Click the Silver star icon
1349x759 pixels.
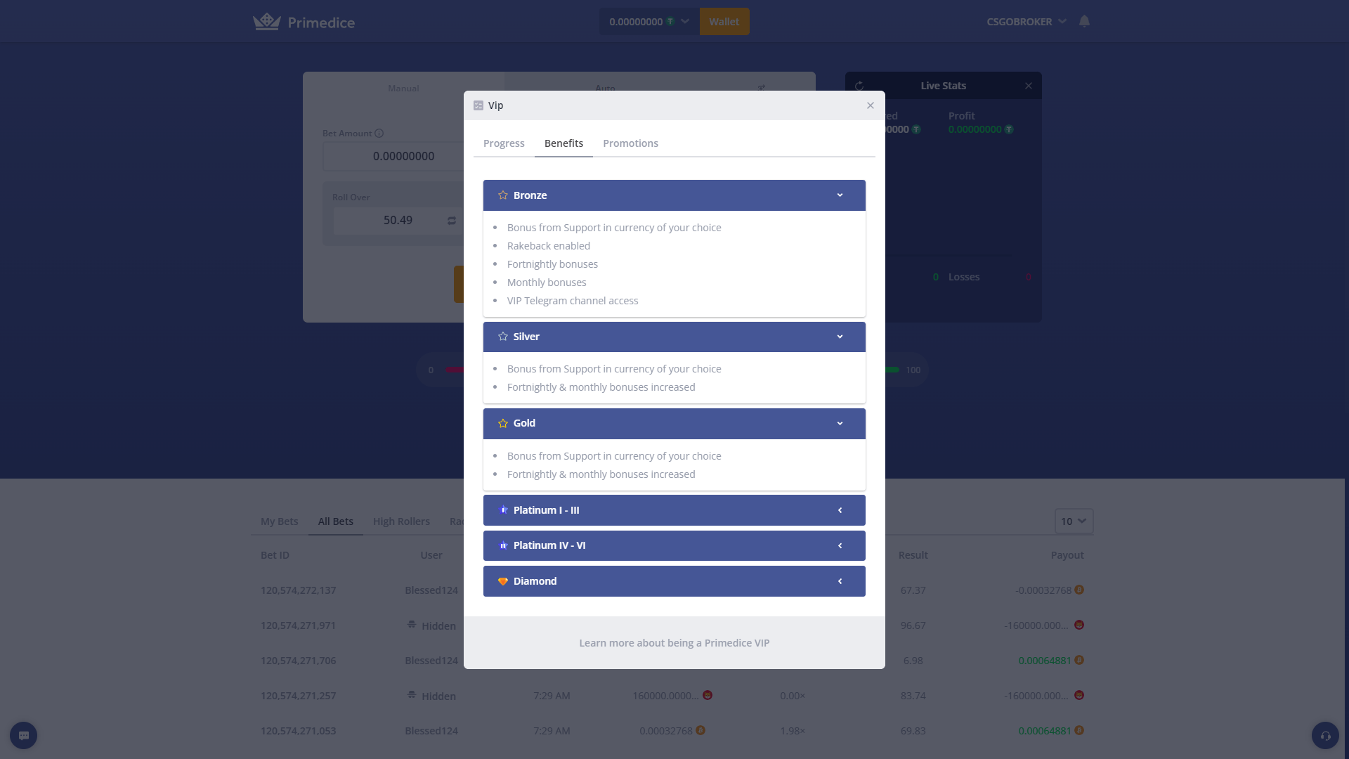coord(503,337)
